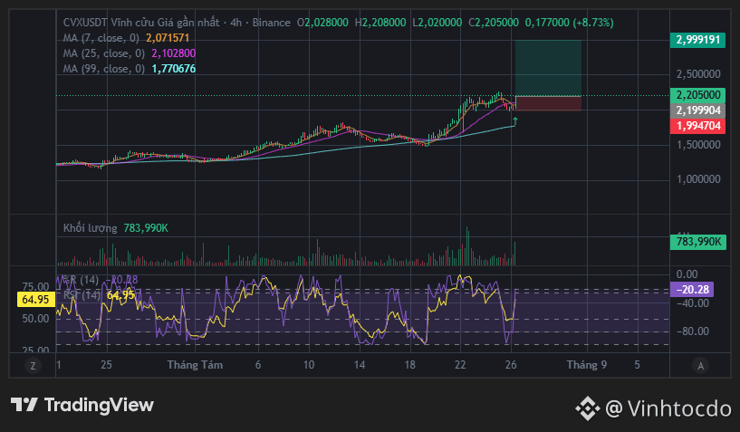Click the −80.00 Williams %R axis label
The image size is (740, 432).
coord(692,331)
